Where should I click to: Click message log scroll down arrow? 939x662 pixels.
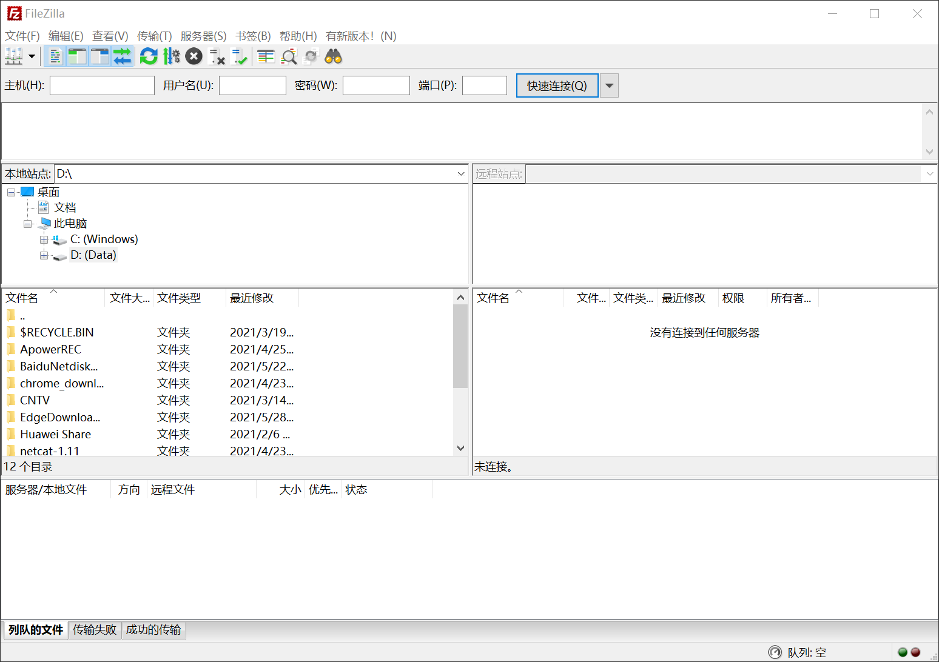[x=929, y=152]
